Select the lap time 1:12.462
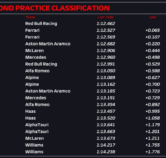The image size is (166, 158). 106,24
